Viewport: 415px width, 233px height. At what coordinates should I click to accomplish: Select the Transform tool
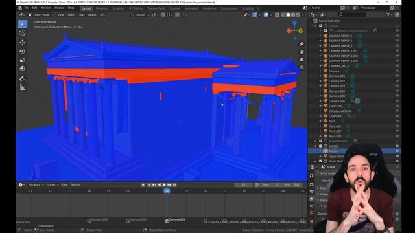pos(23,69)
